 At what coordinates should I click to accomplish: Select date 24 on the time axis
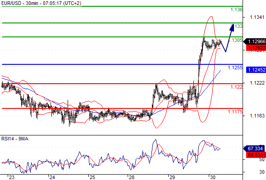[x=52, y=177]
